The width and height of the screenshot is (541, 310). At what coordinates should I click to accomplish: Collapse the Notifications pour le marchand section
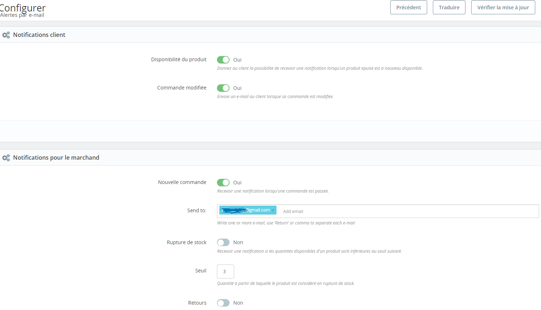coord(56,158)
